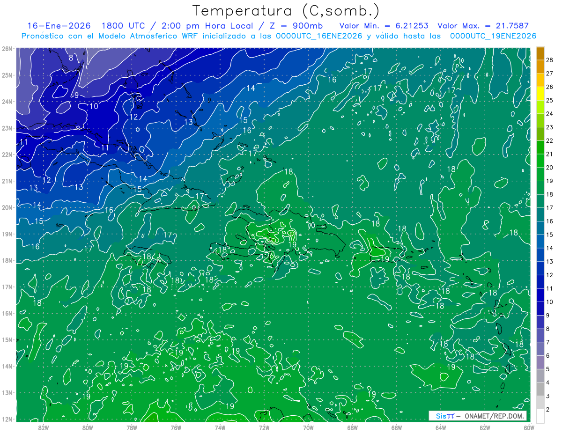Click the 12N latitude axis label
The height and width of the screenshot is (434, 562).
pyautogui.click(x=7, y=419)
